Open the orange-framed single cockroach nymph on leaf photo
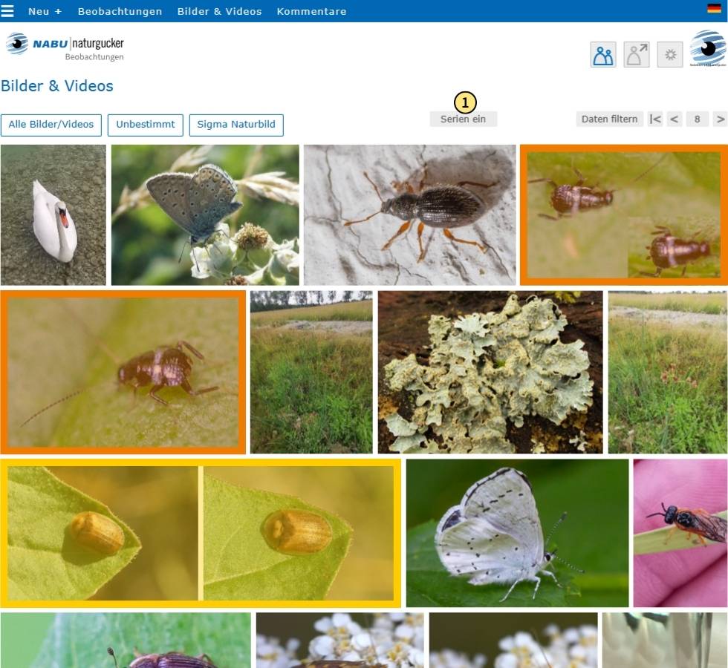728x668 pixels. coord(123,372)
